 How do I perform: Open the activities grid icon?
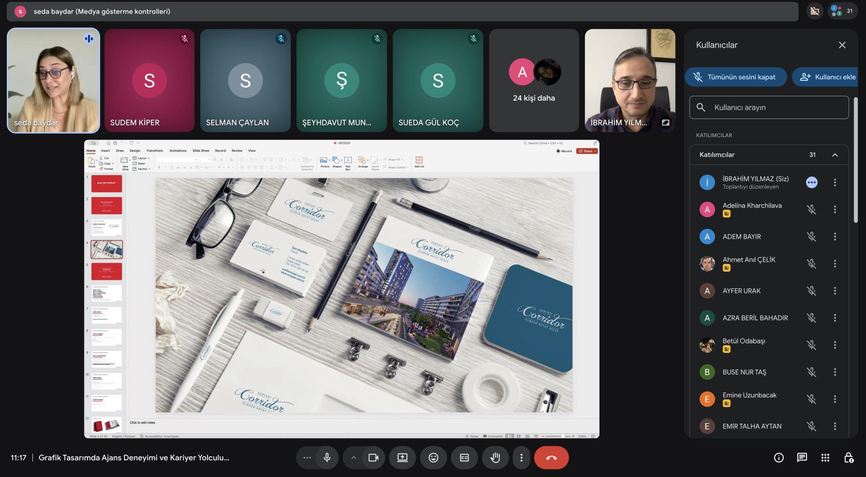[x=825, y=458]
